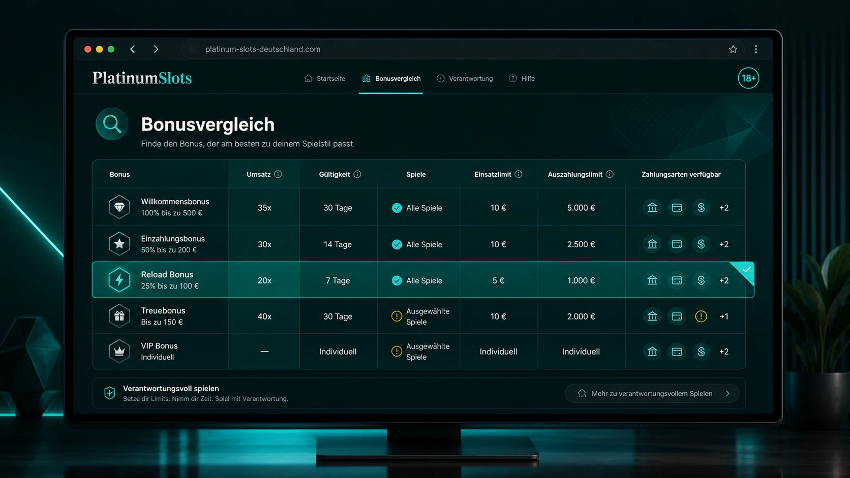
Task: Click the Umsatz info icon
Action: [x=278, y=174]
